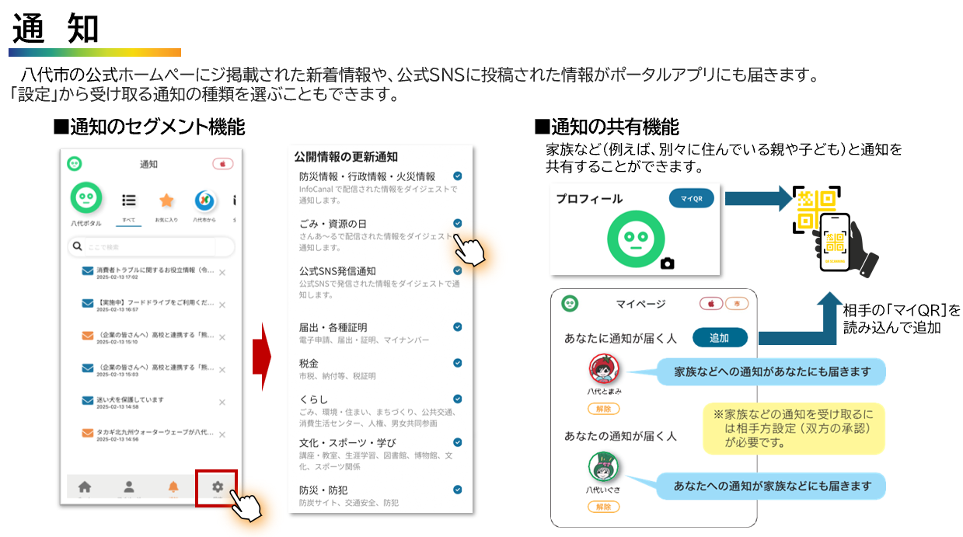The image size is (963, 537).
Task: Click the ここで検索 search field
Action: click(151, 247)
